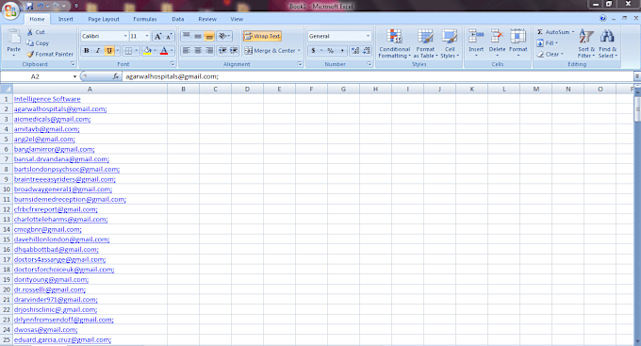Image resolution: width=641 pixels, height=346 pixels.
Task: Apply yellow fill color to cell
Action: pos(148,51)
